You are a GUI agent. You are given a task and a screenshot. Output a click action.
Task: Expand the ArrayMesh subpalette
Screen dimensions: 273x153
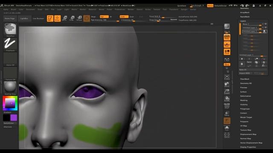point(245,12)
